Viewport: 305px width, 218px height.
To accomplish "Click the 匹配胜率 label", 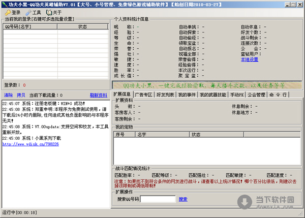I will [125, 175].
